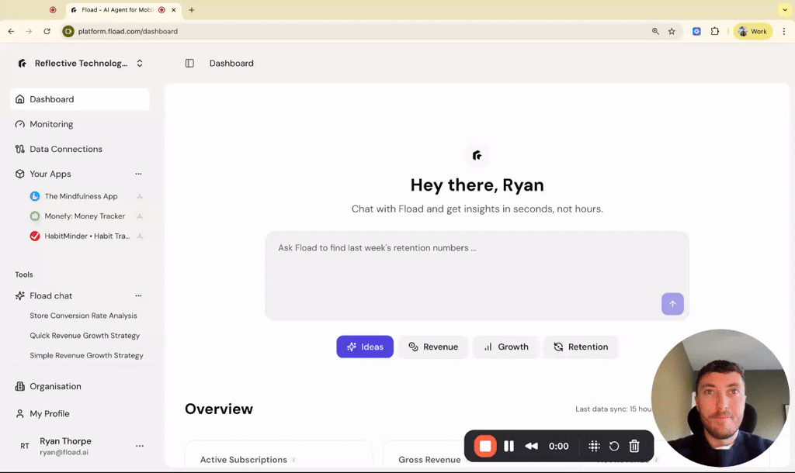Stop the screen recording
The image size is (795, 473).
(485, 446)
